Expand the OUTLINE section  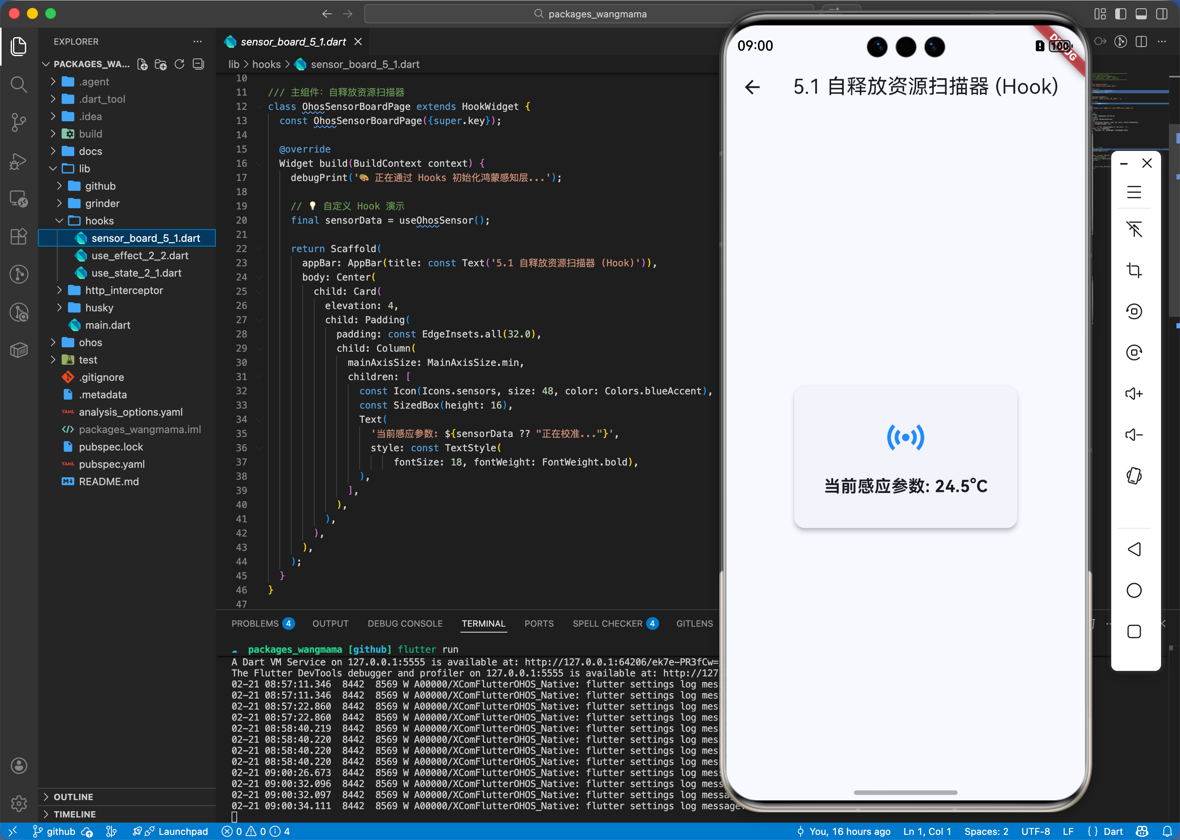coord(73,797)
